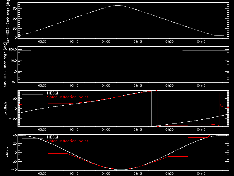This screenshot has height=176, width=234.
Task: Click '03:30' tick under the Moon angle plot
Action: (42, 86)
